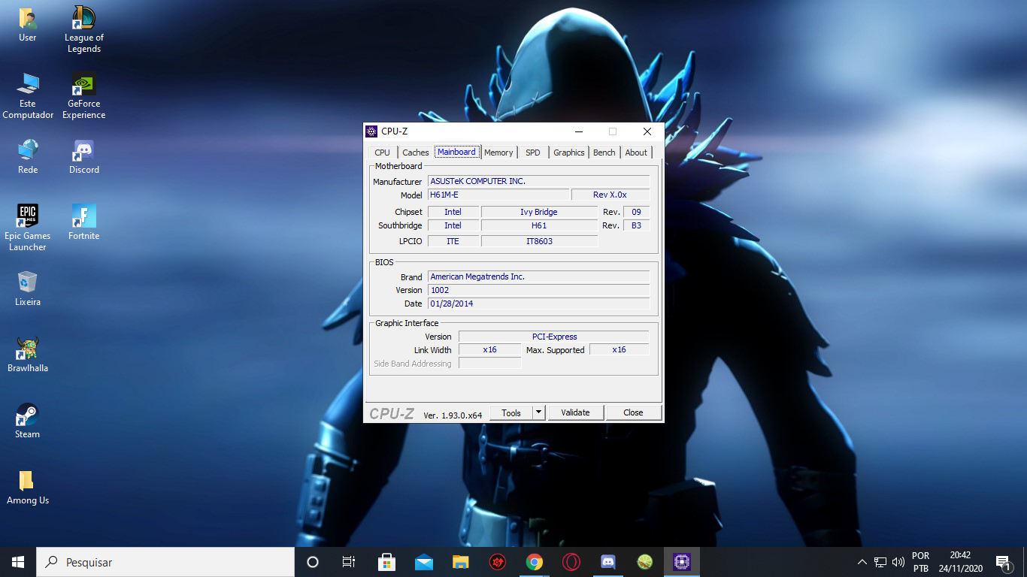Launch Brawlhalla desktop shortcut
The width and height of the screenshot is (1027, 577).
(28, 355)
